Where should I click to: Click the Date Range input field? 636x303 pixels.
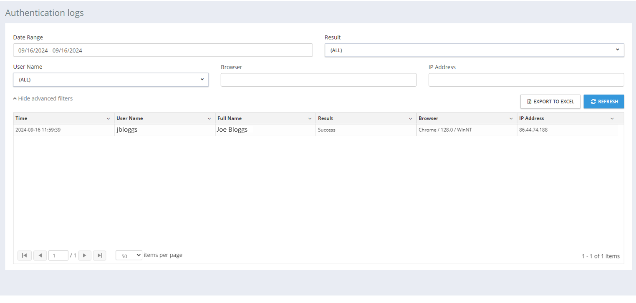coord(163,50)
